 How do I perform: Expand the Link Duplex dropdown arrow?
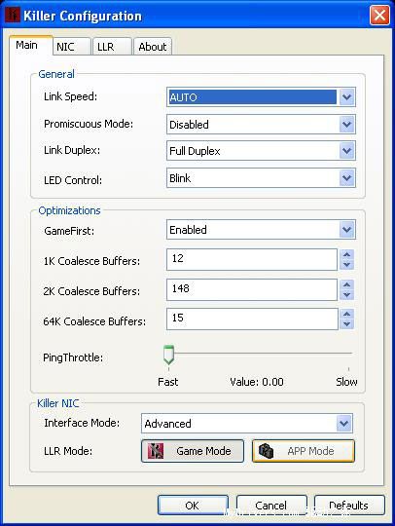tap(346, 151)
